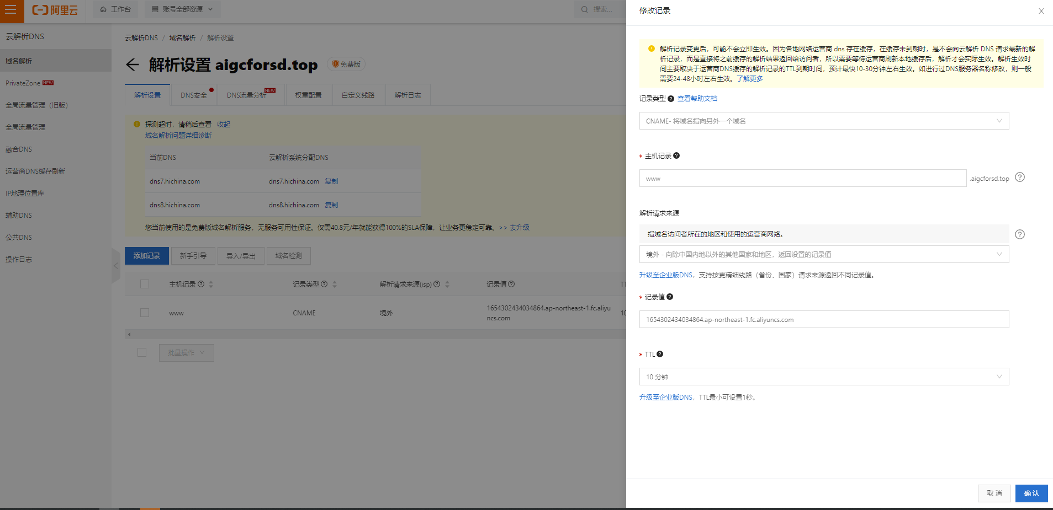This screenshot has height=510, width=1053.
Task: Click the help icon next to 记录值
Action: tap(670, 297)
